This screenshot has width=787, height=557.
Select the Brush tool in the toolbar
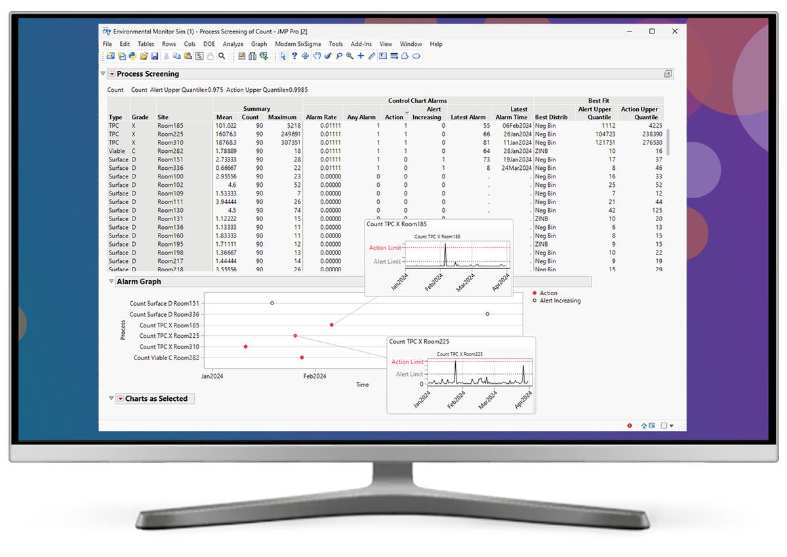328,56
